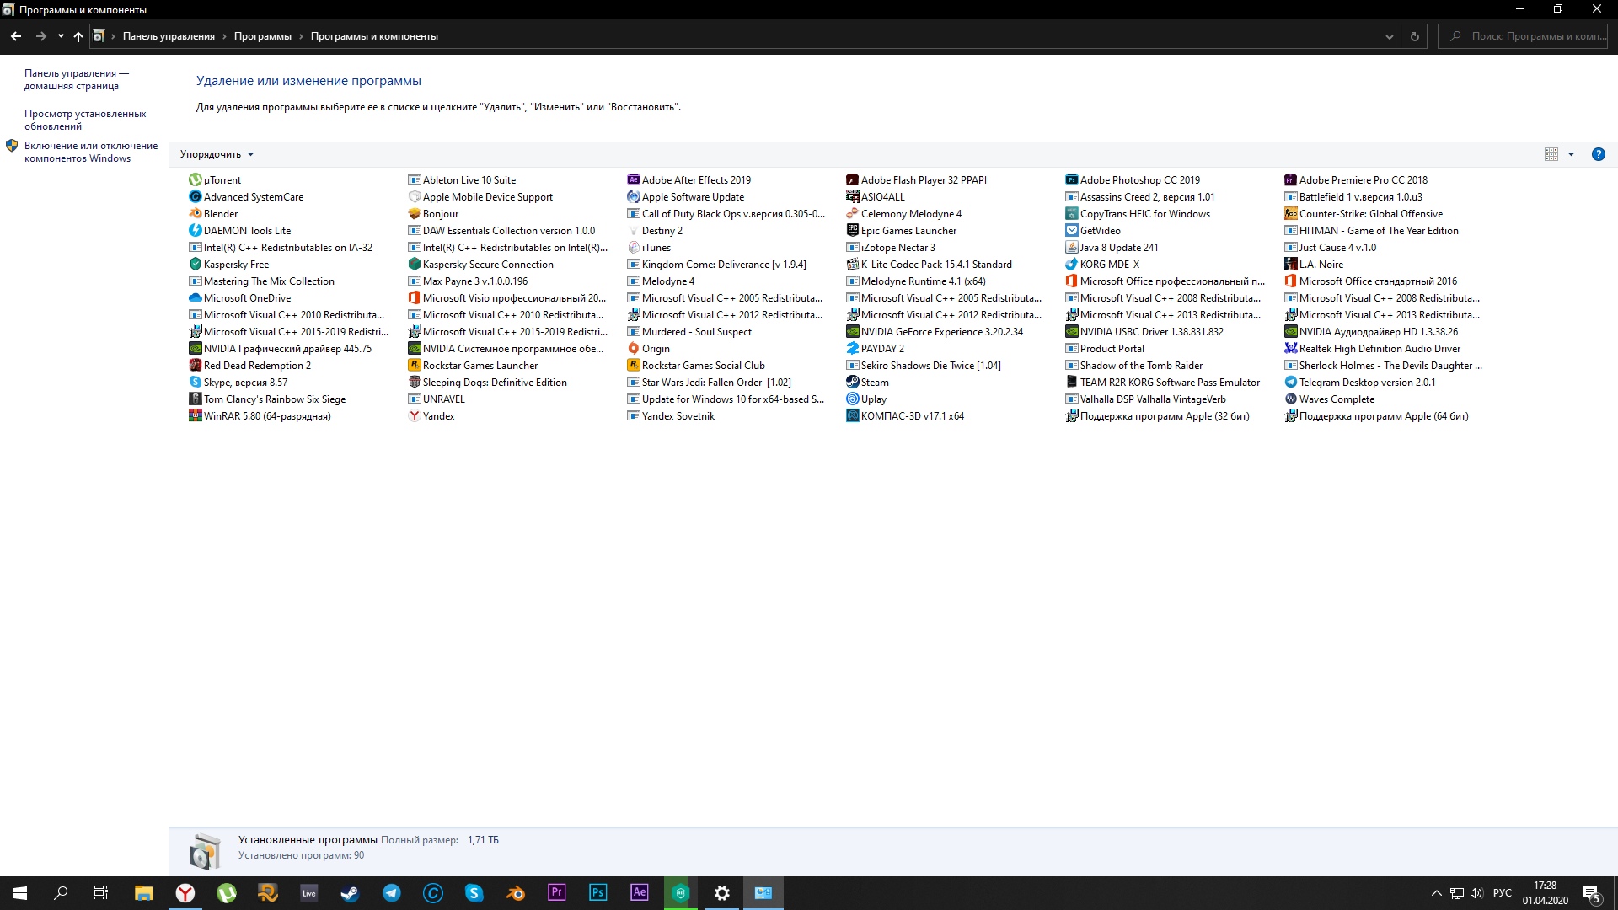
Task: Select Kingdom Come: Deliverance entry
Action: (716, 265)
